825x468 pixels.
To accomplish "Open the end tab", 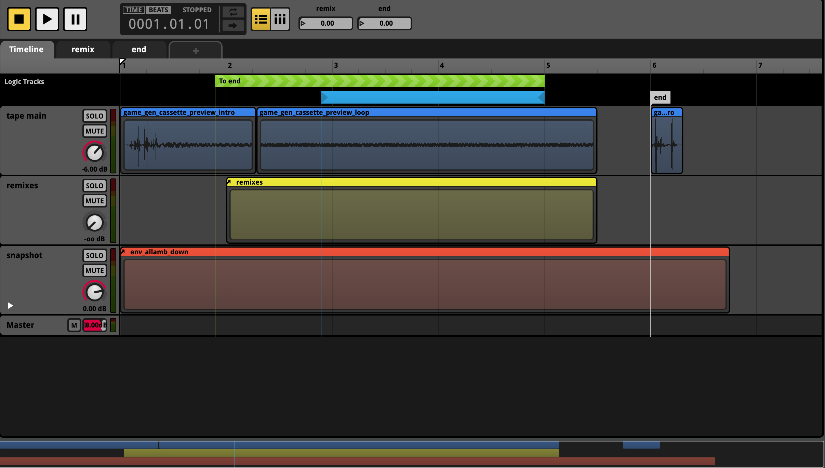I will click(x=139, y=49).
